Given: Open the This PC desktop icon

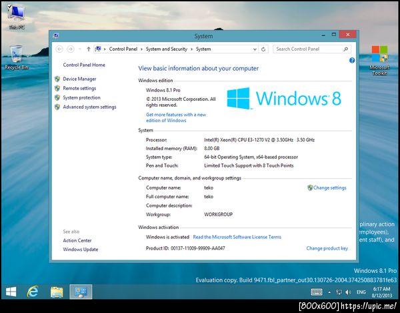Looking at the screenshot, I should pos(17,16).
